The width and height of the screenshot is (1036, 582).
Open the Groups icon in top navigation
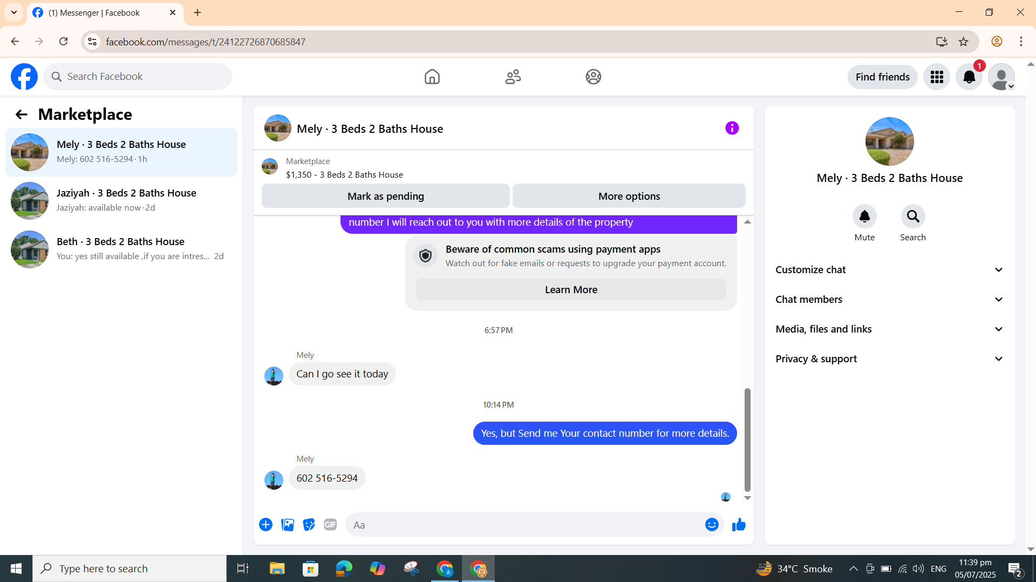coord(594,77)
